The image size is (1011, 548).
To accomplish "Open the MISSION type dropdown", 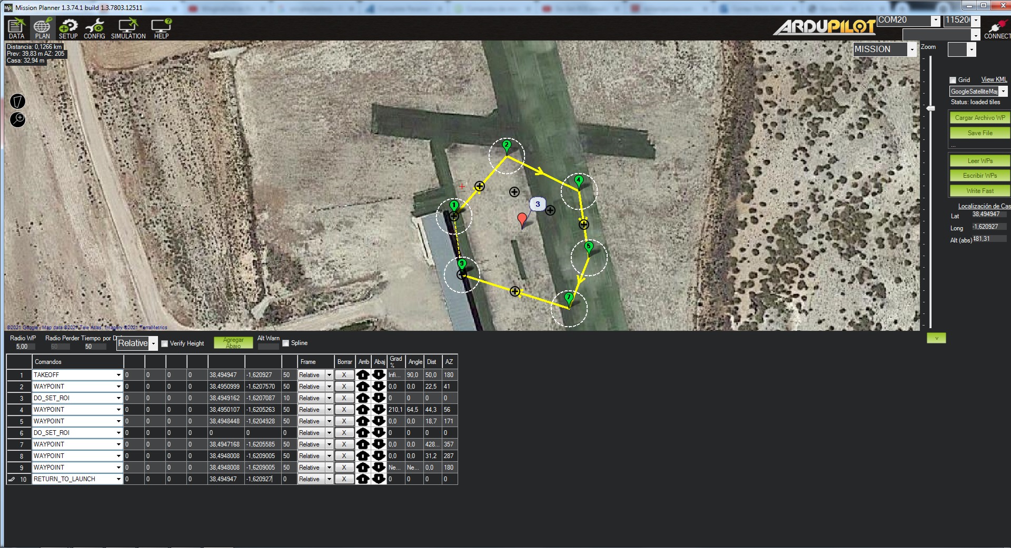I will (912, 49).
